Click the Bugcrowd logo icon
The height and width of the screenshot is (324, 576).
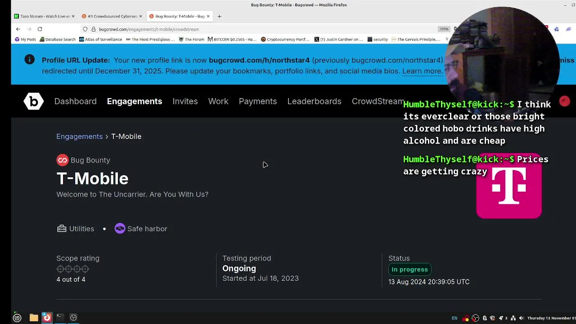coord(34,101)
